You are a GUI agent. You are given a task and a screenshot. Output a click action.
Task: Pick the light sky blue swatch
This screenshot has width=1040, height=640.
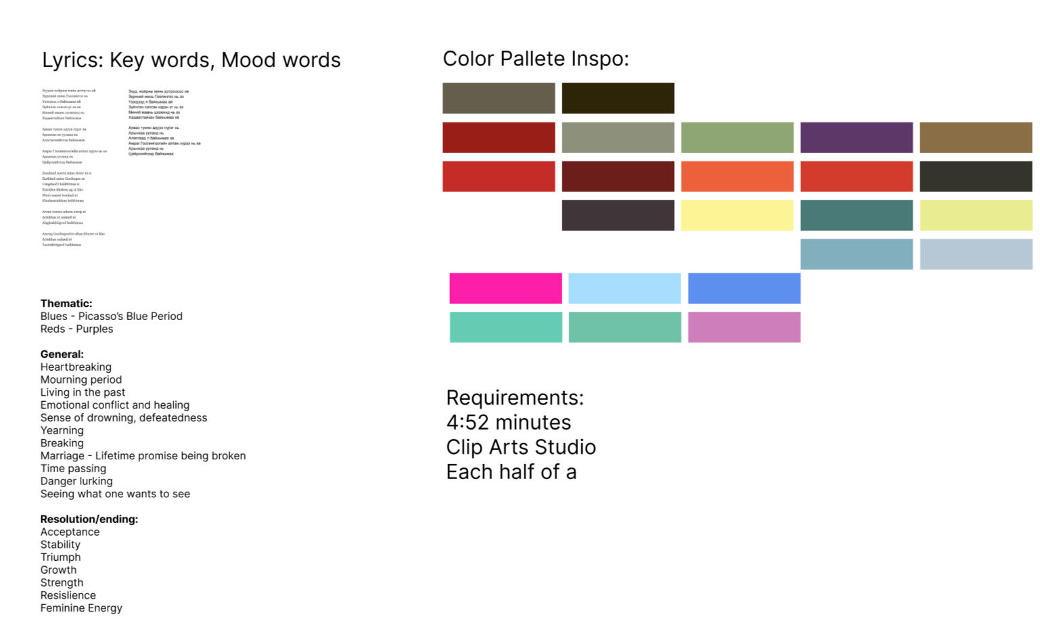click(625, 288)
